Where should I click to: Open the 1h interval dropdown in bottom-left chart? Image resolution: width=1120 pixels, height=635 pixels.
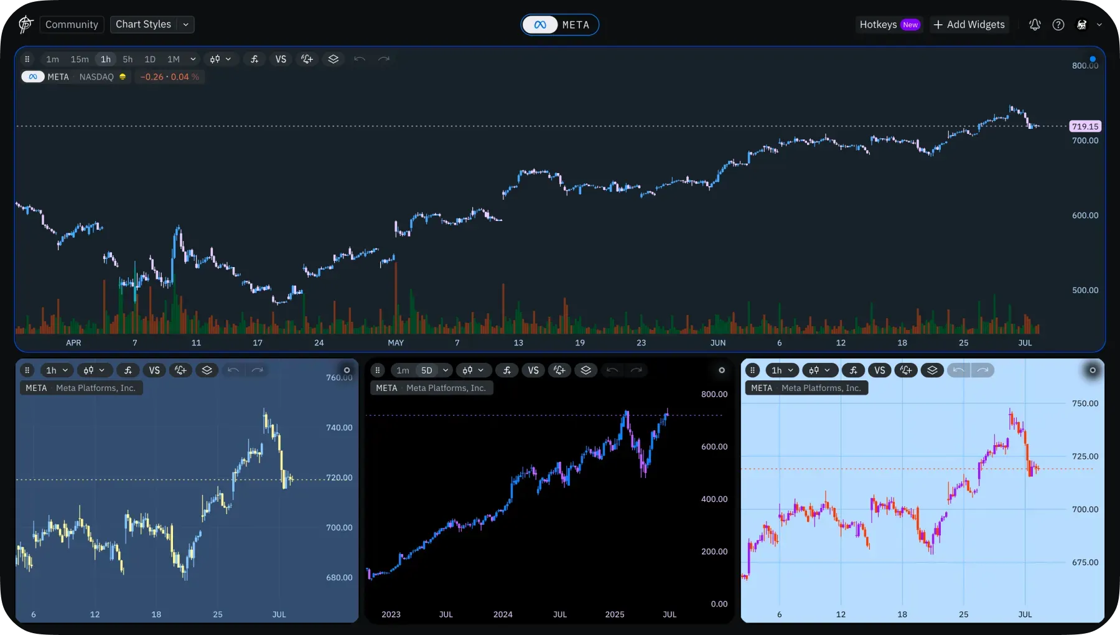tap(57, 370)
